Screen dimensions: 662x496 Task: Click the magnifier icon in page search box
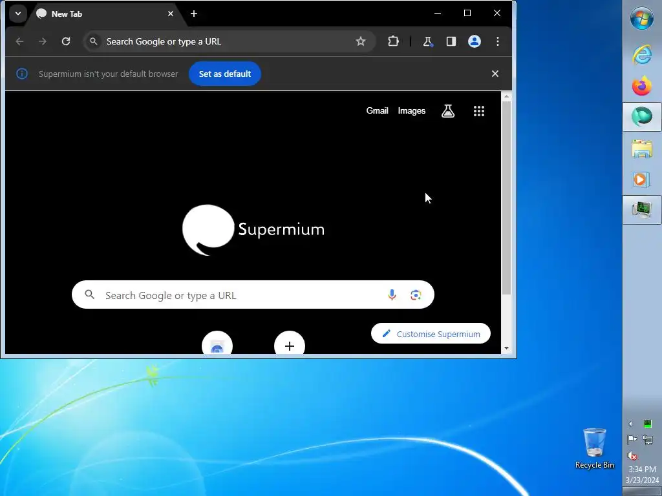89,294
